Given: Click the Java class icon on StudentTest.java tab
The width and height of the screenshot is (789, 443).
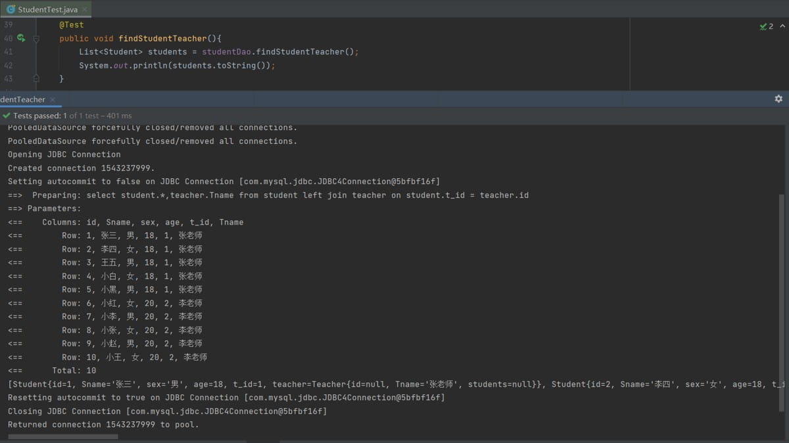Looking at the screenshot, I should click(11, 9).
